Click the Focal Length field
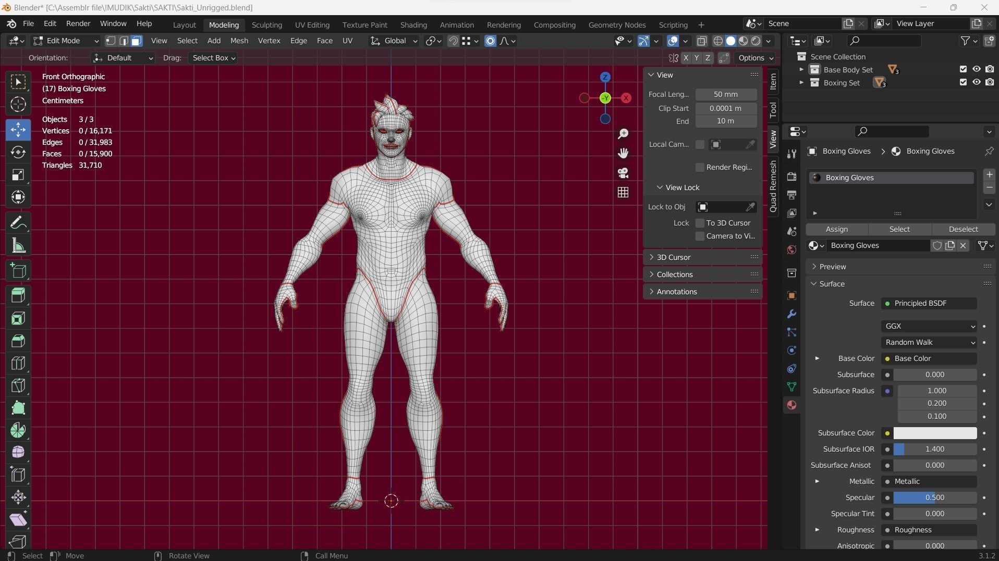The width and height of the screenshot is (999, 561). click(726, 94)
